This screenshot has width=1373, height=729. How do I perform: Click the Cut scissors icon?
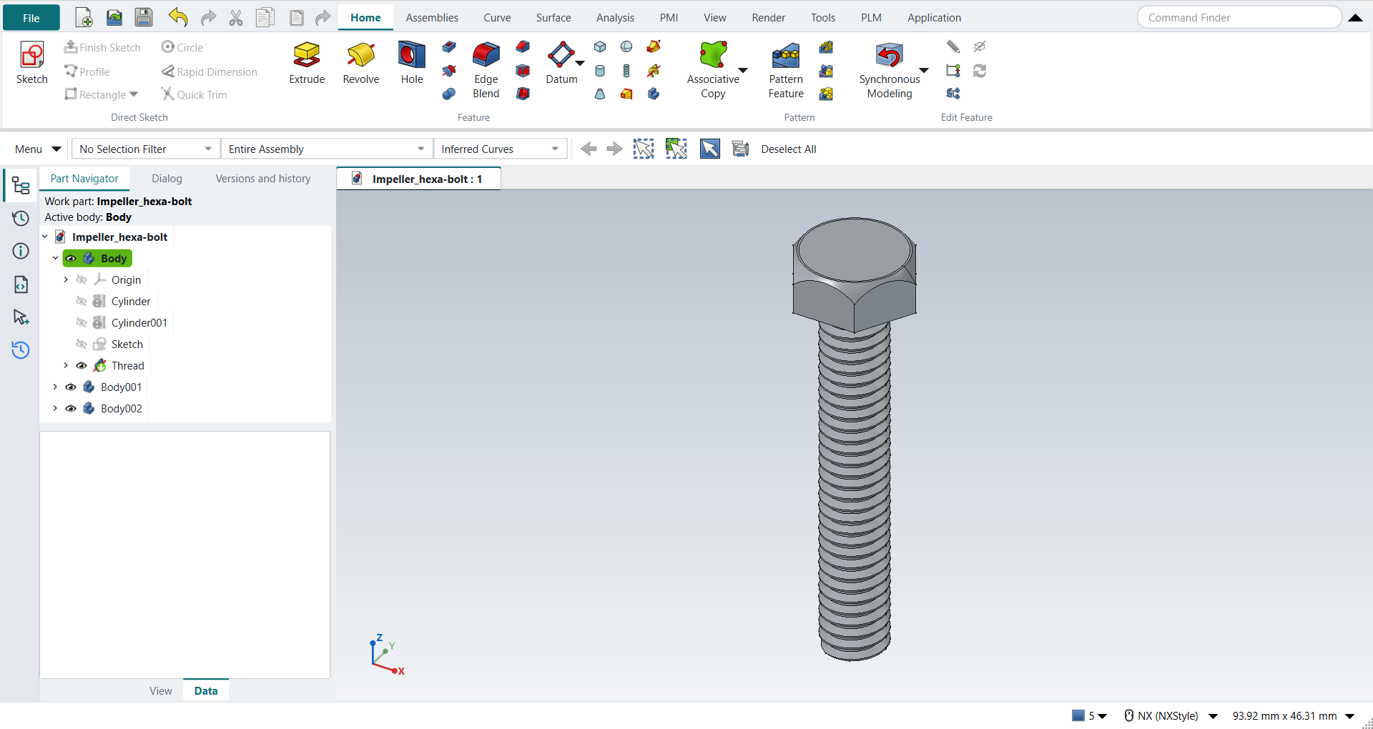(x=236, y=18)
